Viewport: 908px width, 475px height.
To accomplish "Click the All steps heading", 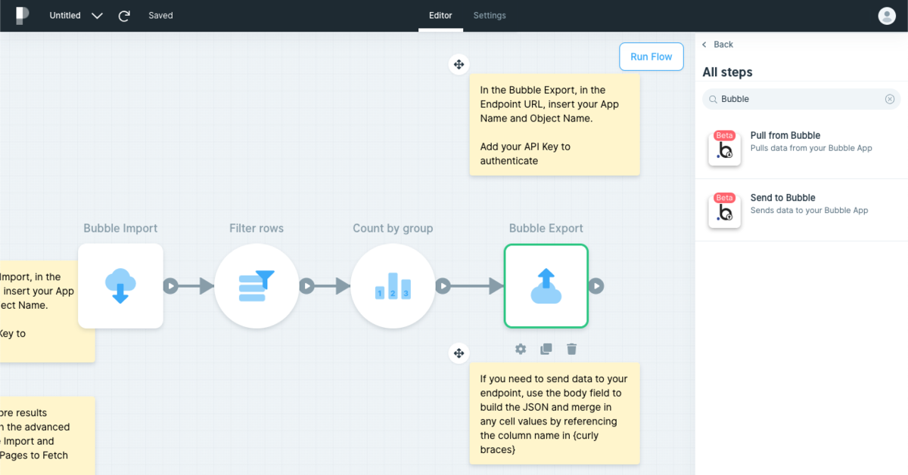I will pos(727,72).
